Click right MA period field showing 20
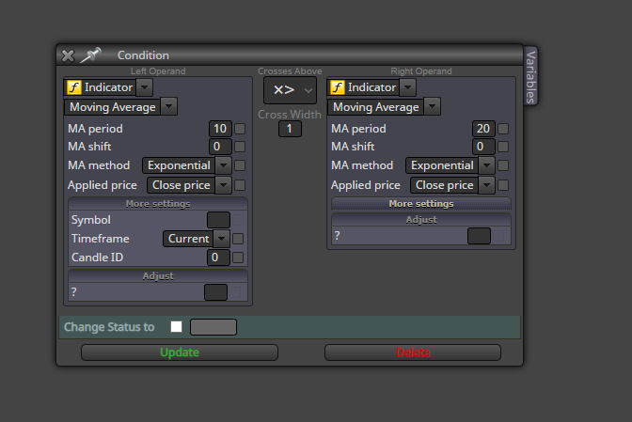 [483, 129]
